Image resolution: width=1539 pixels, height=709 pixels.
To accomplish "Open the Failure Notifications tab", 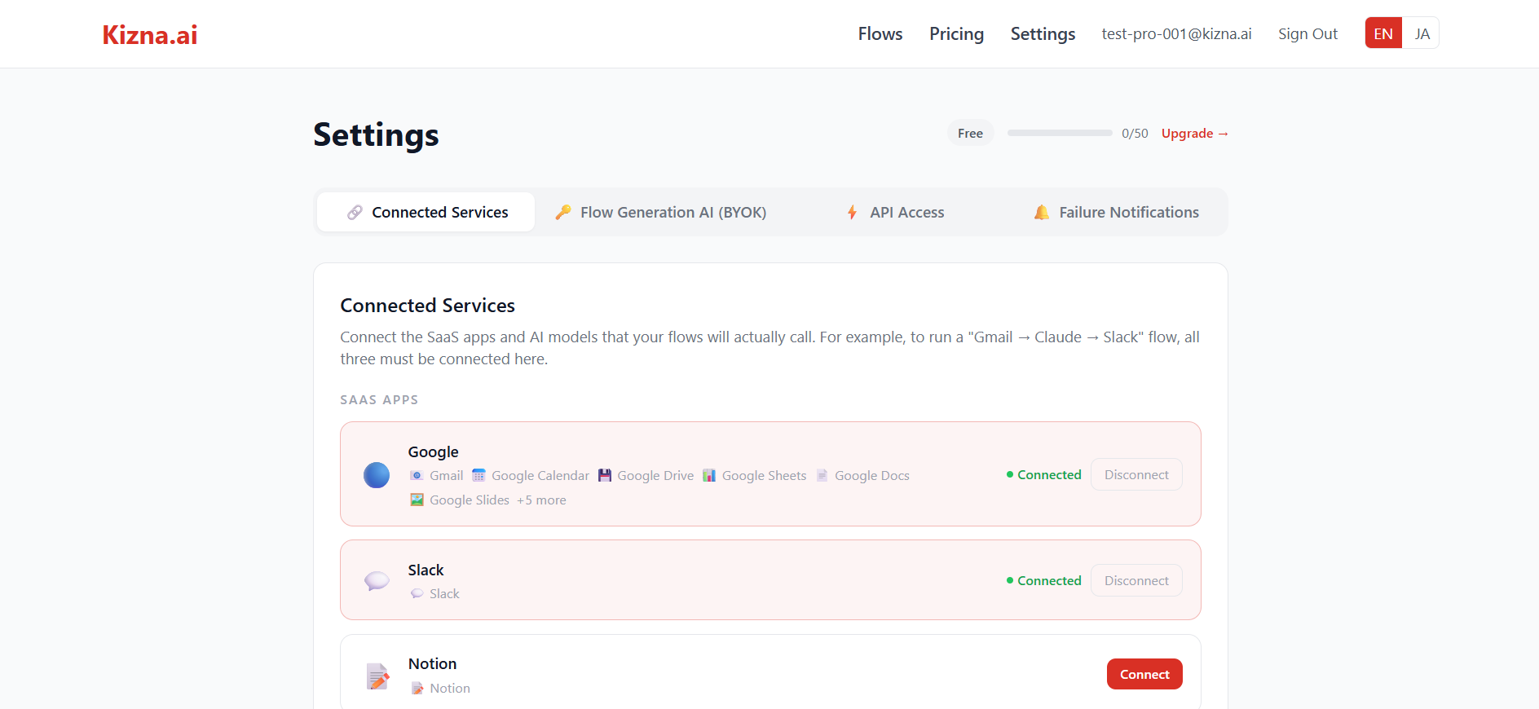I will pyautogui.click(x=1116, y=212).
